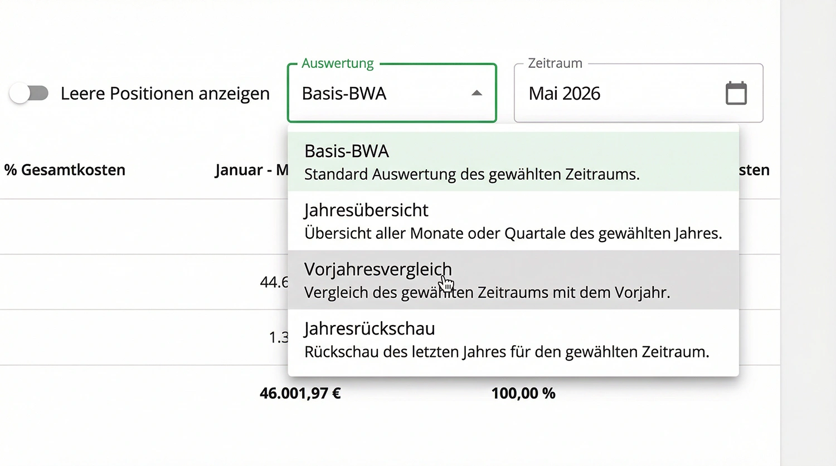Click the total amount 46.001,97 €

pos(300,393)
